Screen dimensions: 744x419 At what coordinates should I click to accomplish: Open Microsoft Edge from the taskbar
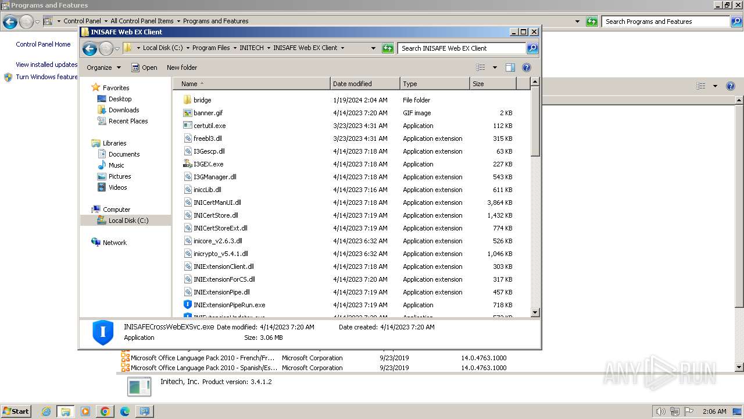[x=124, y=411]
